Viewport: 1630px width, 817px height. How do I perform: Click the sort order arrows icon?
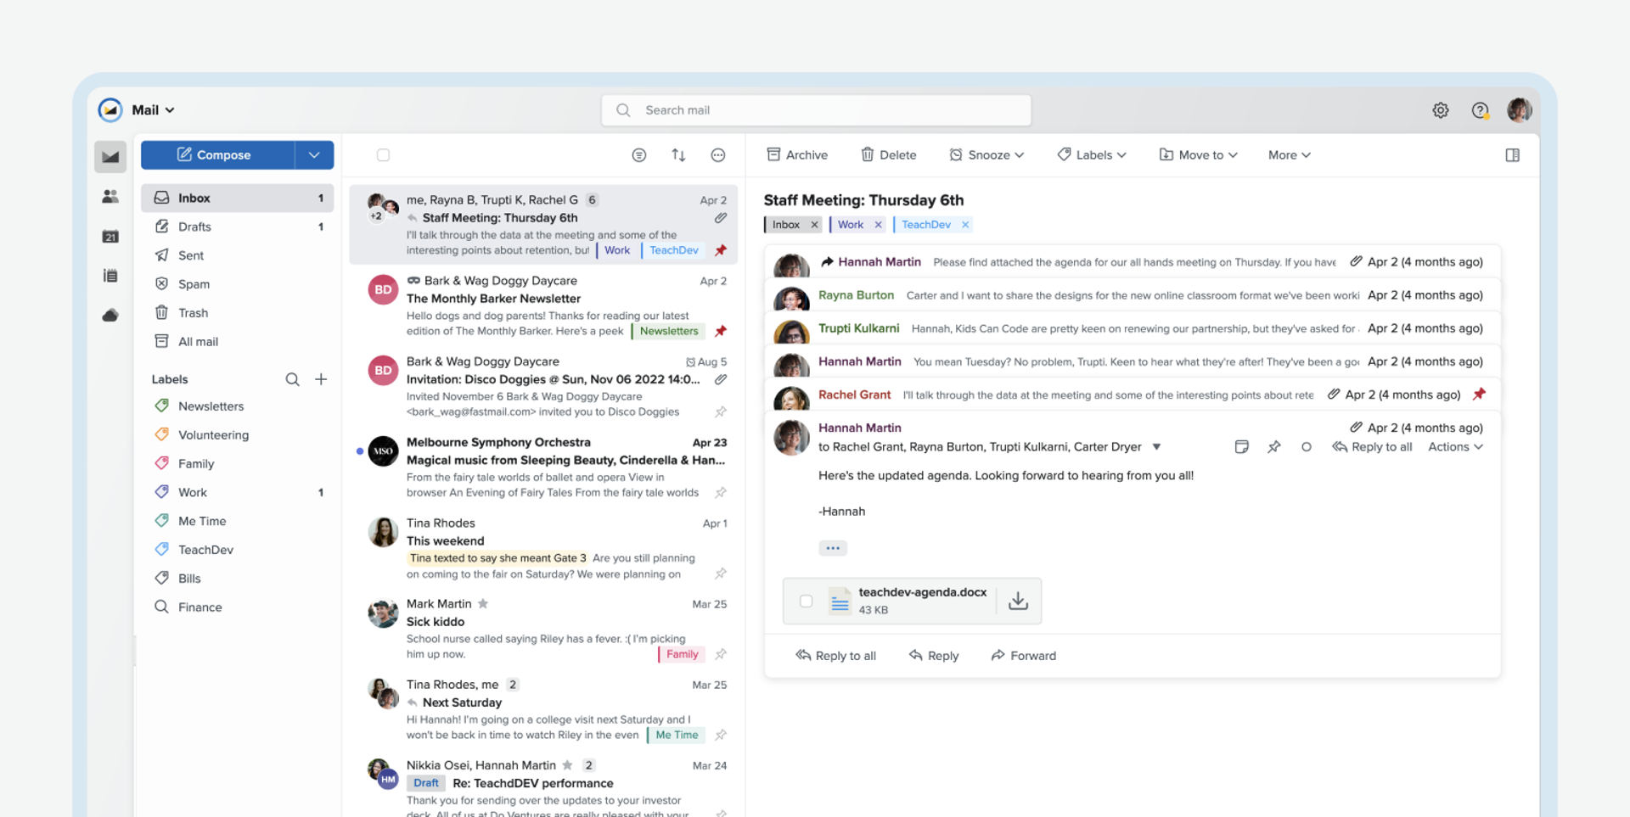[678, 155]
